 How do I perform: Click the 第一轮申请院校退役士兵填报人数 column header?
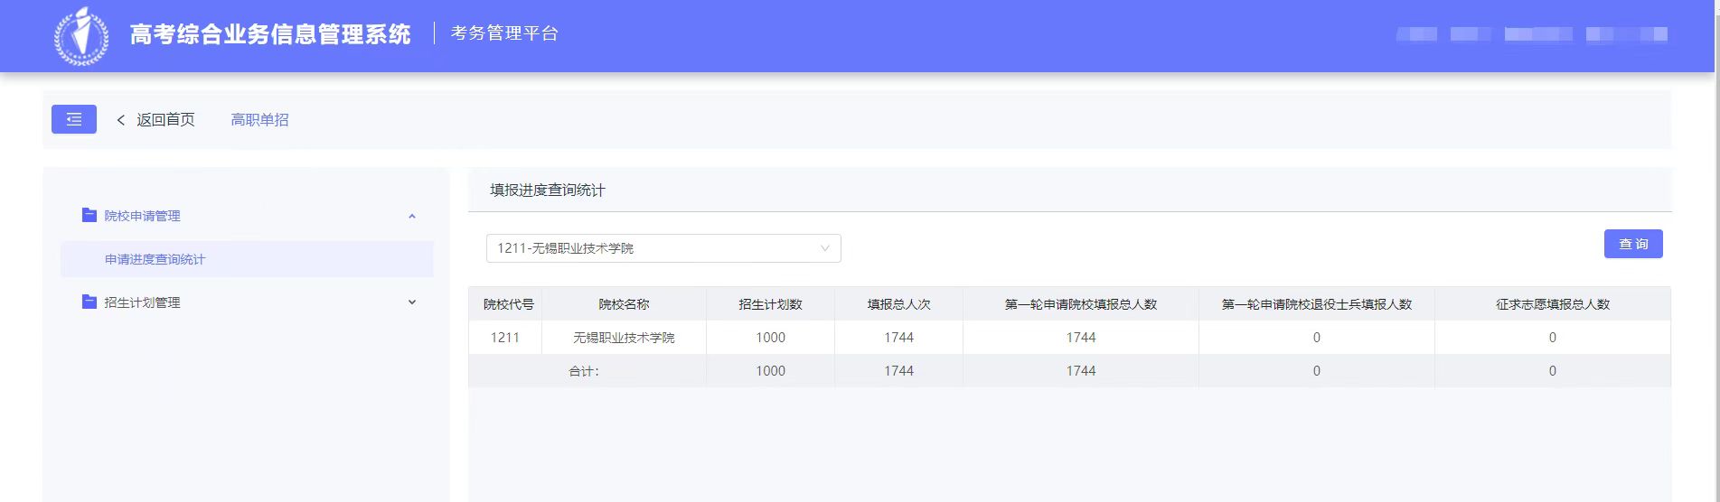1316,304
